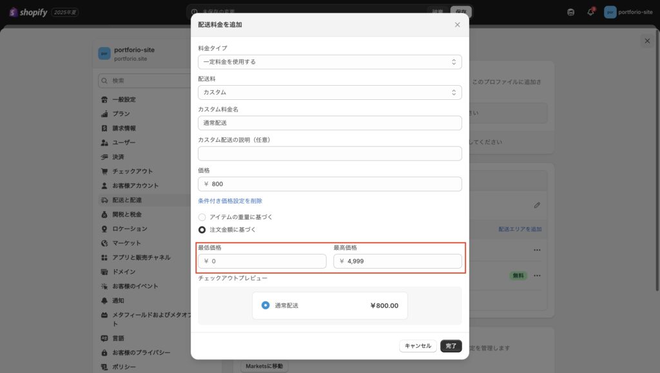
Task: Open the 配送料 カスタム dropdown
Action: (x=329, y=92)
